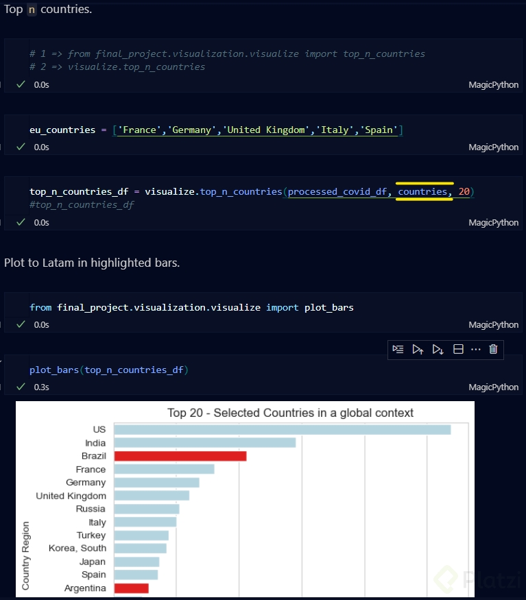Viewport: 526px width, 600px height.
Task: Open MagicPython language picker of first code cell
Action: point(493,85)
